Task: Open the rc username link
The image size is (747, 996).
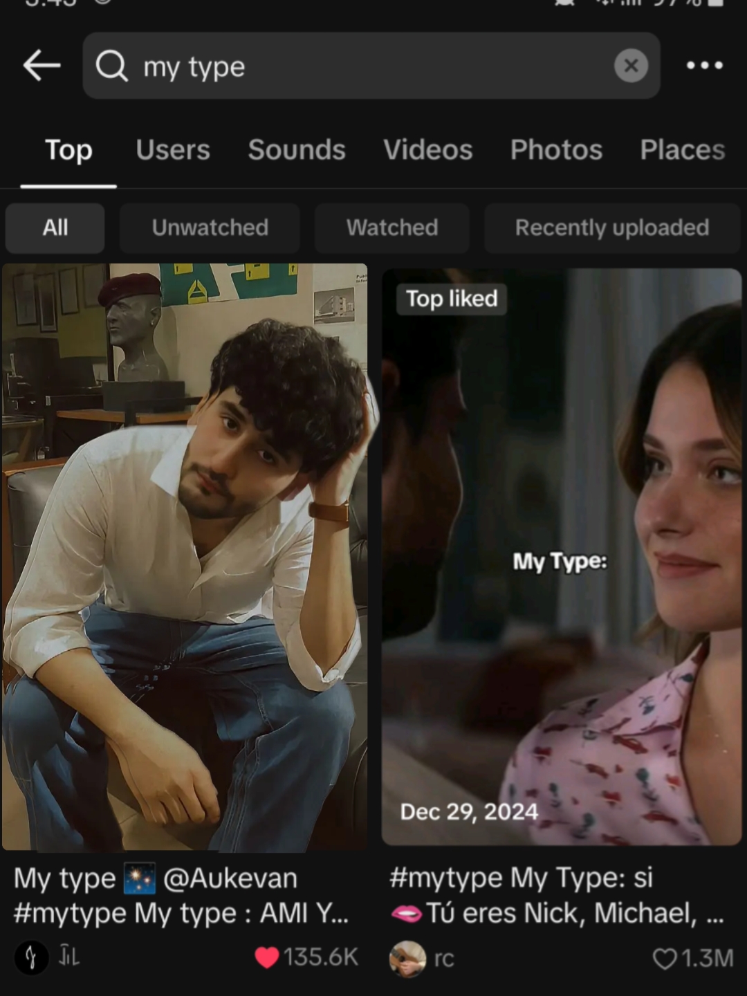Action: [x=444, y=959]
